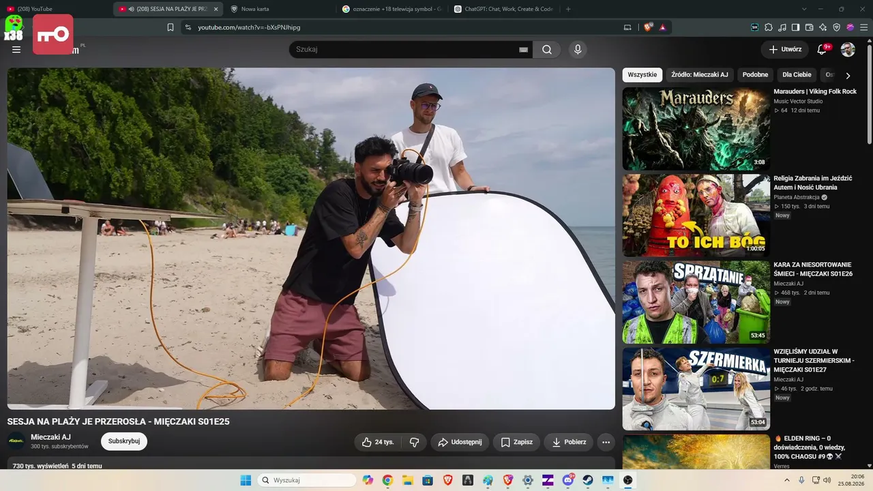Open the media control music note icon
Viewport: 873px width, 491px height.
[782, 27]
